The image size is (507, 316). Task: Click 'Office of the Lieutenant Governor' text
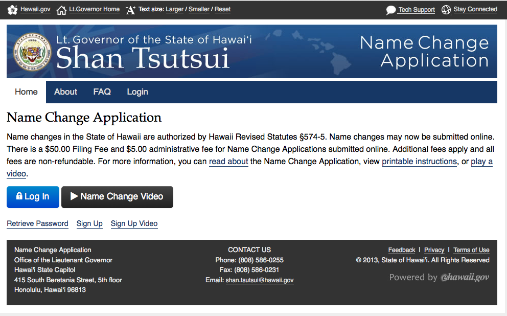pyautogui.click(x=63, y=260)
